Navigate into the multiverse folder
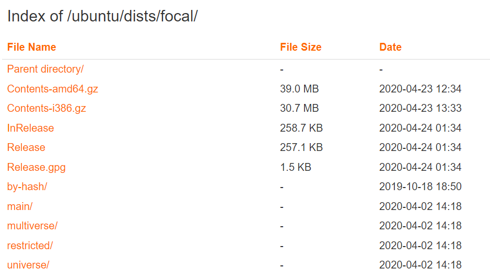 coord(32,226)
